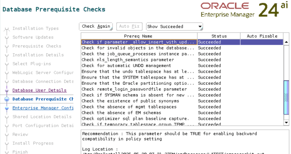Screen dimensions: 291x154
Task: Open the Show Succeeded dropdown
Action: point(174,27)
